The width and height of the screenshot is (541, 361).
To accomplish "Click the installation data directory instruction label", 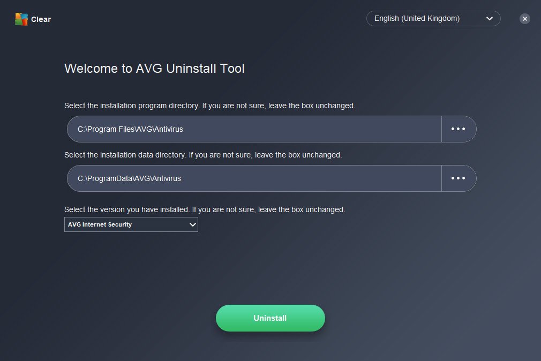I will coord(202,155).
